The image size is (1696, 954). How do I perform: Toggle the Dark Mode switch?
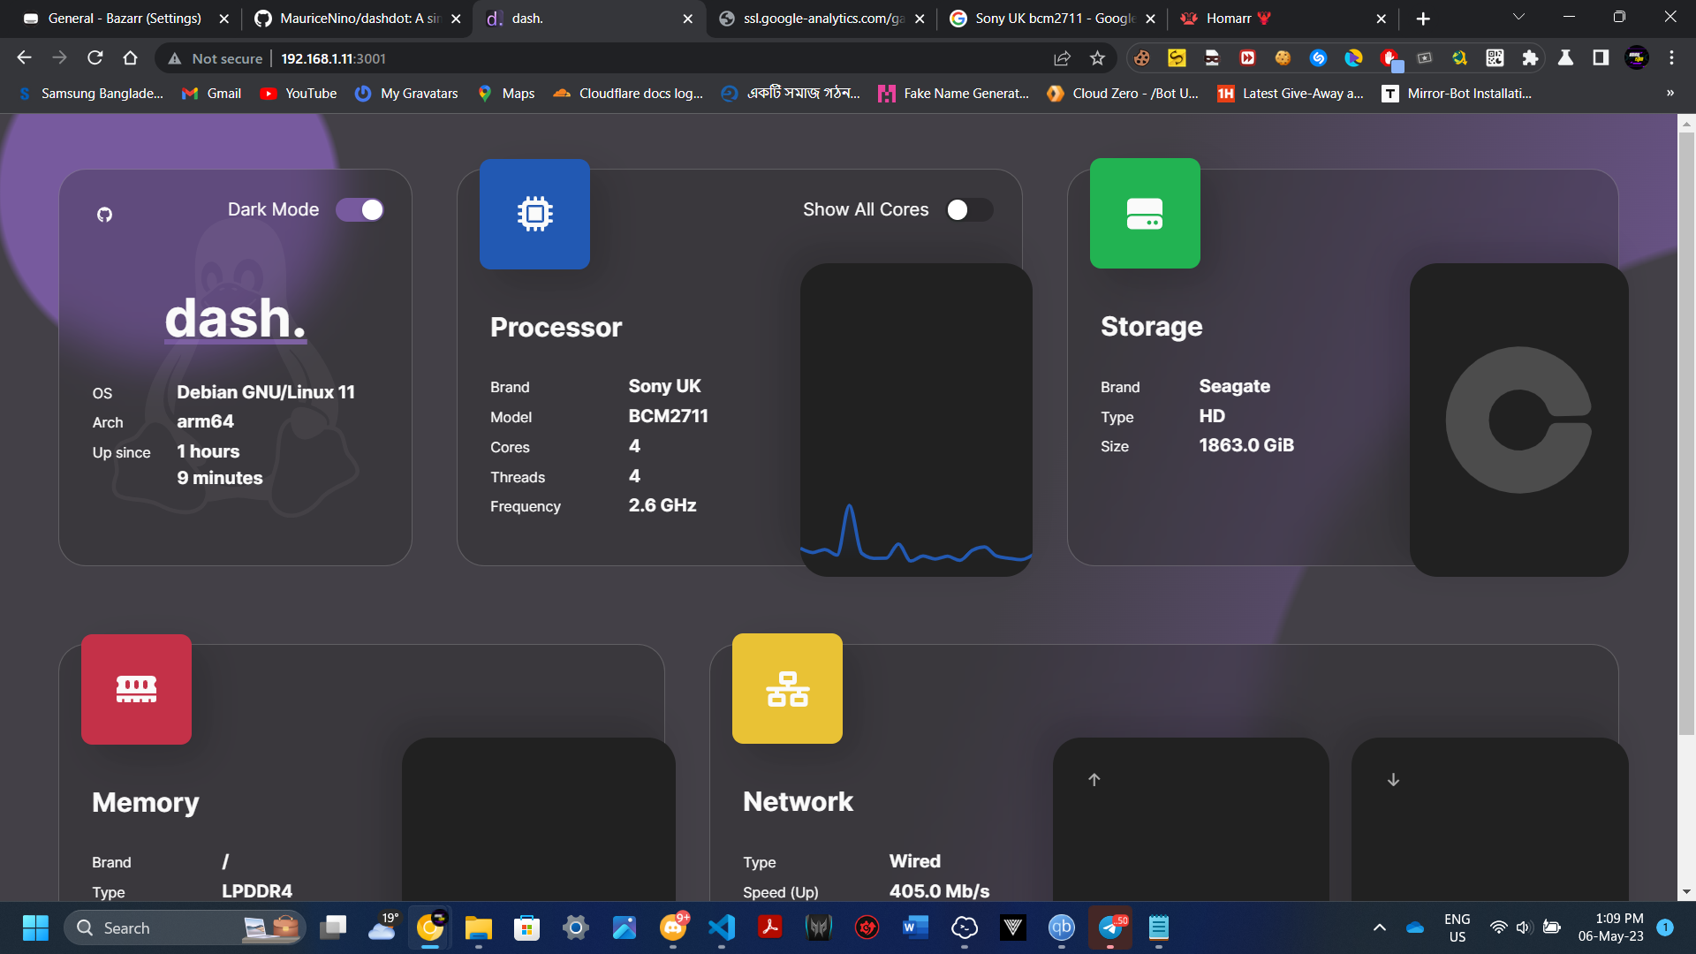point(360,210)
